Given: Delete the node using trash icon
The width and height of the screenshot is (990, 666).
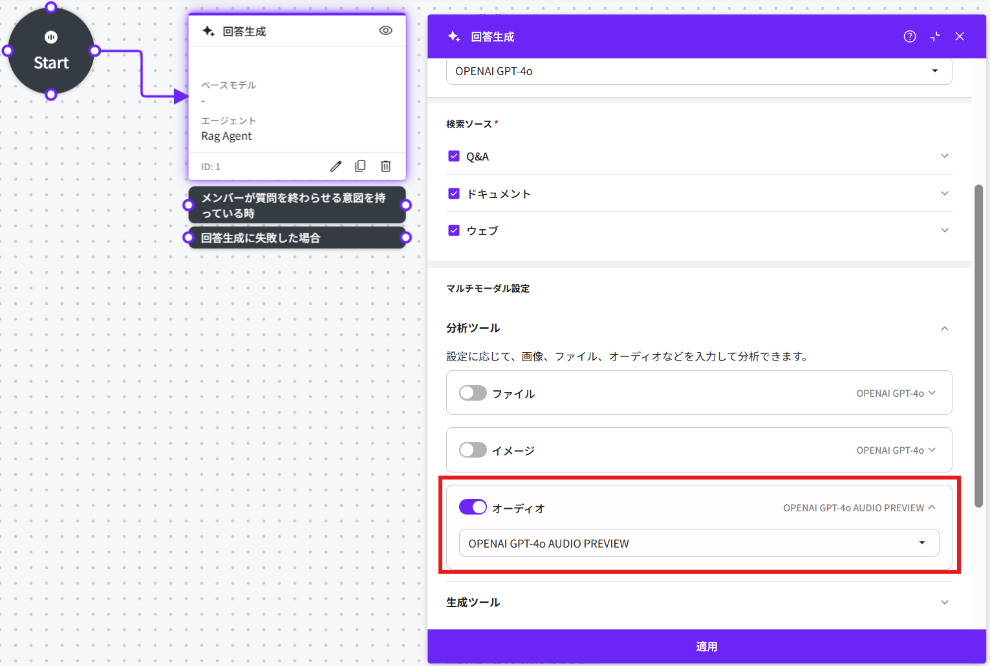Looking at the screenshot, I should pos(385,166).
